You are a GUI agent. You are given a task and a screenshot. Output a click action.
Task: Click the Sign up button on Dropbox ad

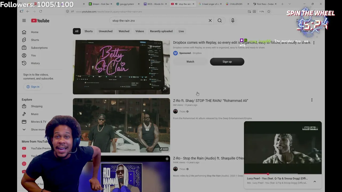(x=227, y=62)
